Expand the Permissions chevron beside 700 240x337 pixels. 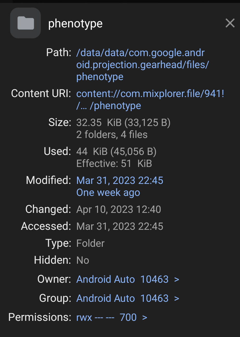pyautogui.click(x=145, y=317)
